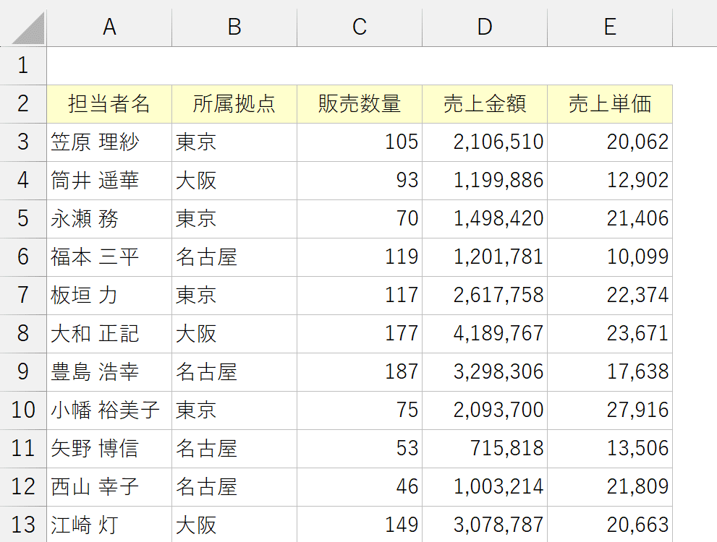Select row 10 header

point(23,410)
